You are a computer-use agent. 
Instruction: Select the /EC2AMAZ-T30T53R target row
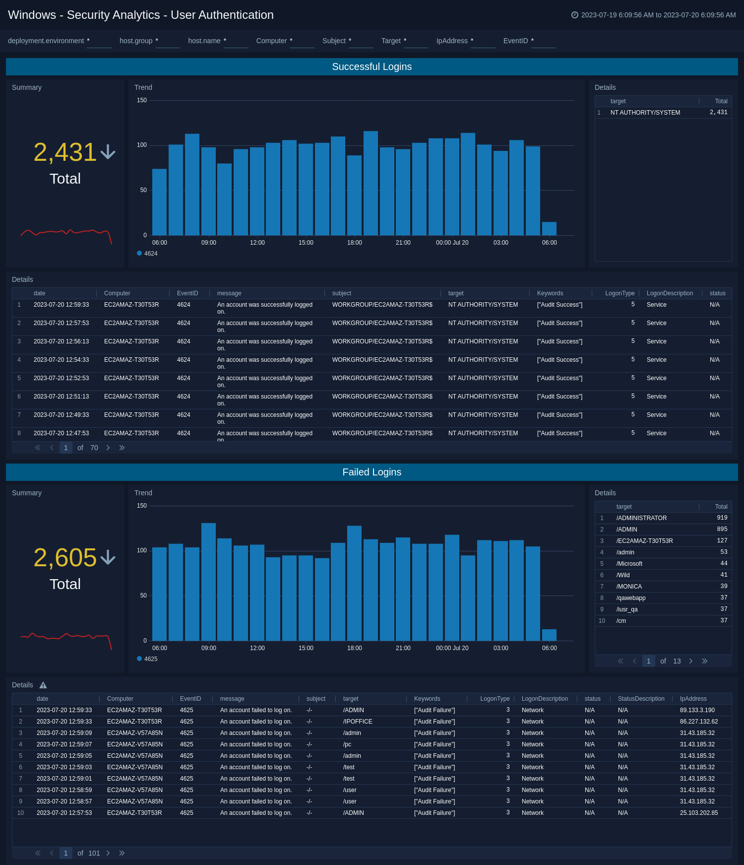pos(663,541)
